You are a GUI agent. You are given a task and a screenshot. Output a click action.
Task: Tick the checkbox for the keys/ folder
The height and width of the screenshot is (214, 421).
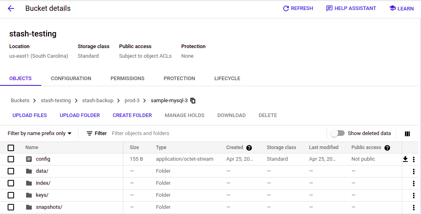coord(11,195)
